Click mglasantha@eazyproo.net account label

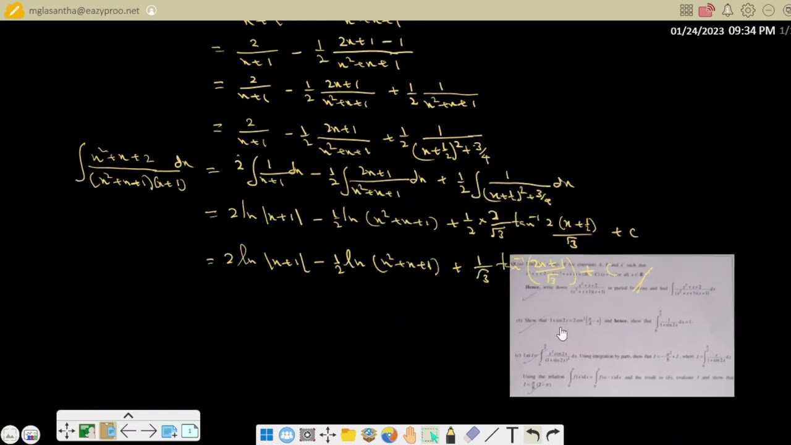84,11
